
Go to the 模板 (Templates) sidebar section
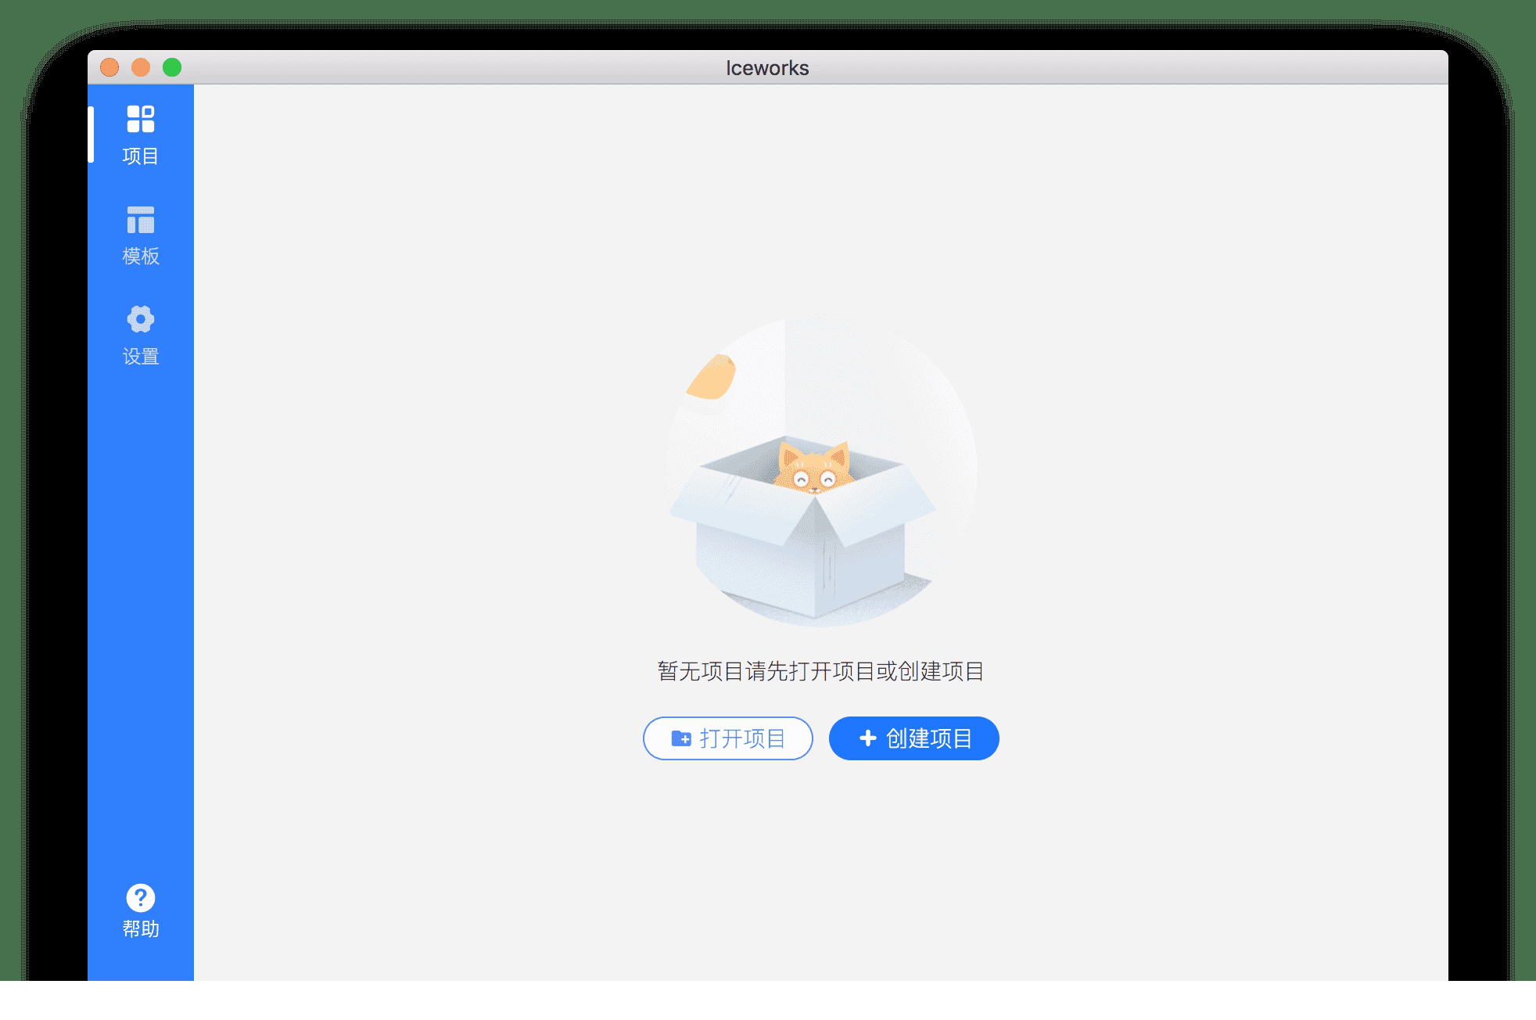[141, 235]
